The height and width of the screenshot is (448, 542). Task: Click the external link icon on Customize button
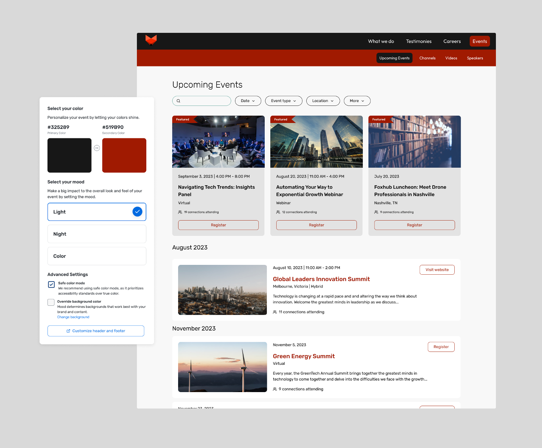point(68,331)
